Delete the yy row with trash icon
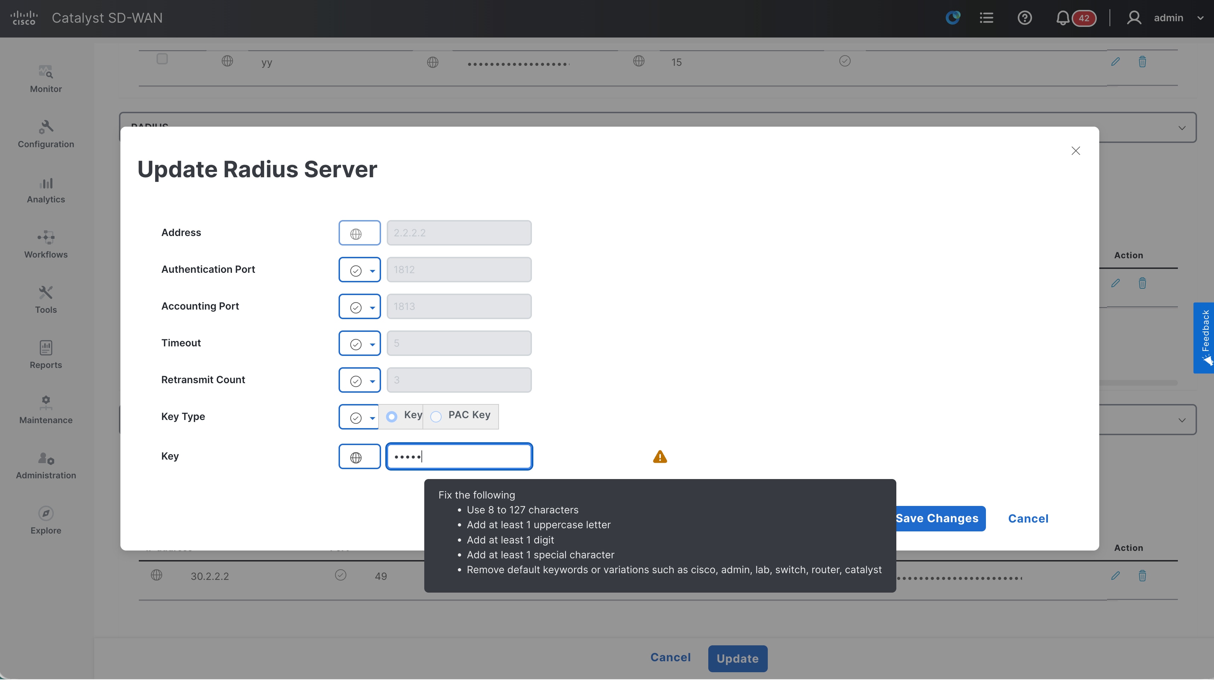The height and width of the screenshot is (680, 1214). click(x=1142, y=62)
